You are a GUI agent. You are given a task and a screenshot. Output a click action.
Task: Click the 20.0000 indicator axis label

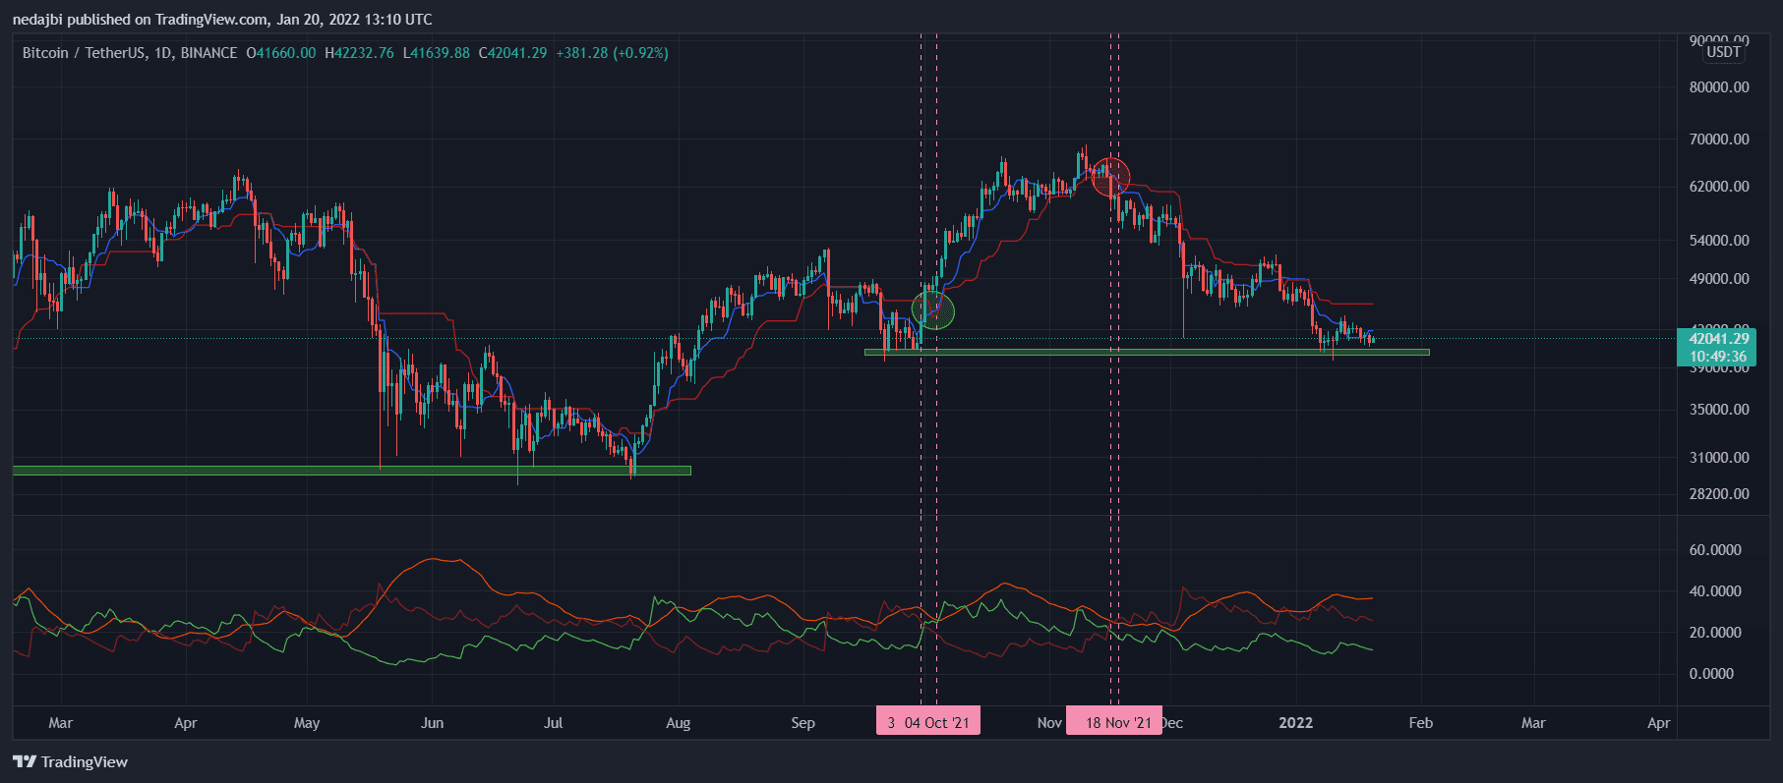point(1715,633)
